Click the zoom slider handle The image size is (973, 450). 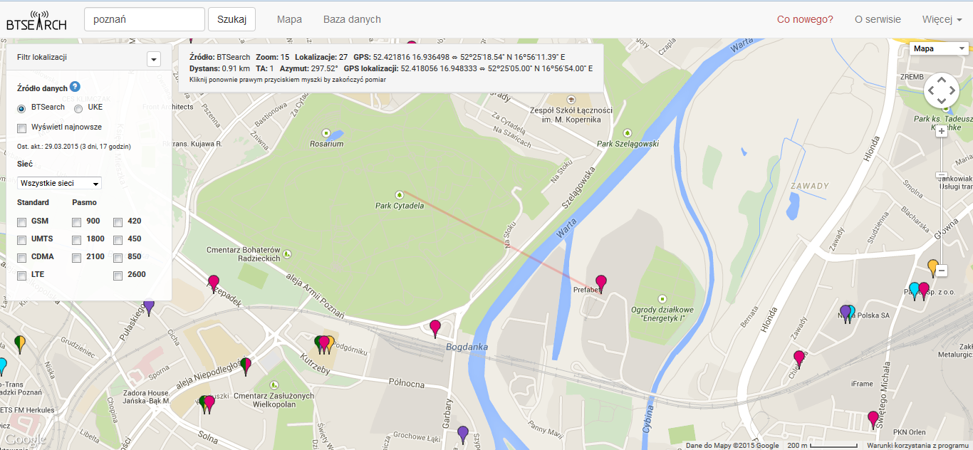tap(942, 175)
